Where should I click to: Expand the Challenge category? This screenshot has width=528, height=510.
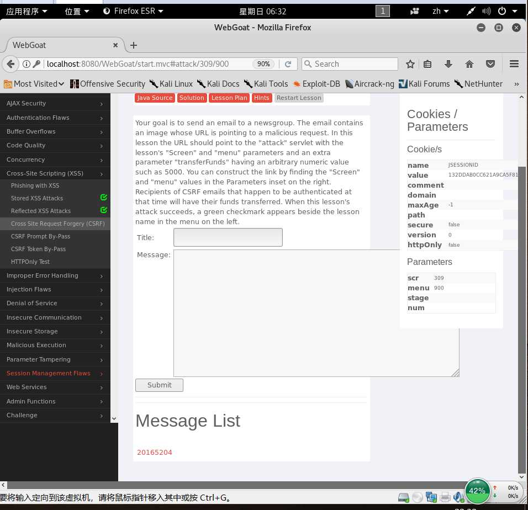(55, 415)
